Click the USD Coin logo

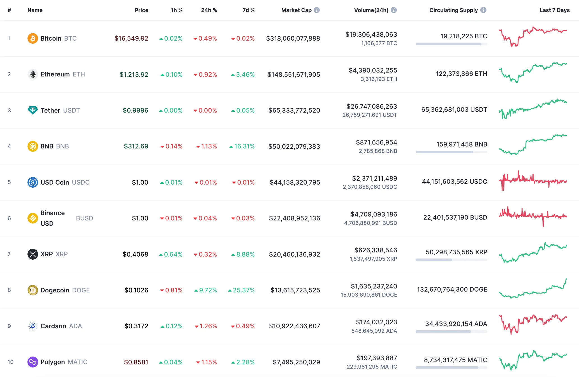tap(33, 182)
